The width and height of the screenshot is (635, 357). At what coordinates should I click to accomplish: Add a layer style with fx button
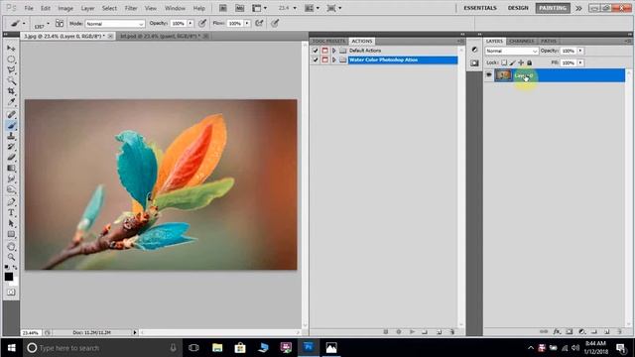tap(557, 331)
